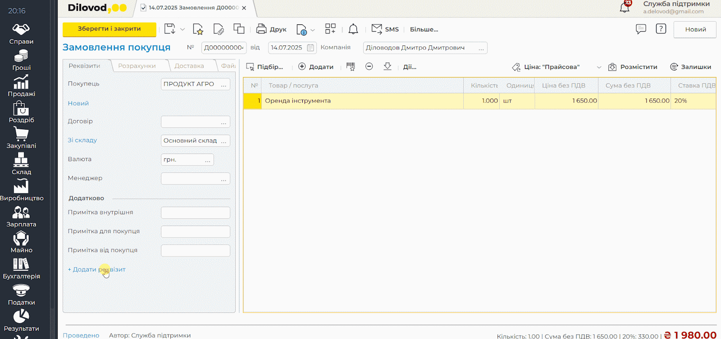This screenshot has width=721, height=339.
Task: Click the Зберегти і закрити button
Action: [110, 29]
